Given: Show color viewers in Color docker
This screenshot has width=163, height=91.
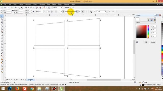Looking at the screenshot, I should pos(152,20).
